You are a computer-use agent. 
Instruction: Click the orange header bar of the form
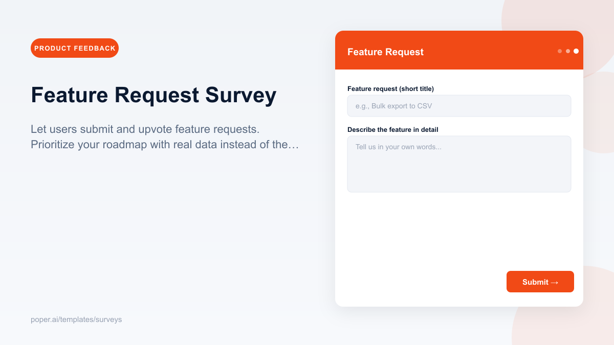click(459, 51)
